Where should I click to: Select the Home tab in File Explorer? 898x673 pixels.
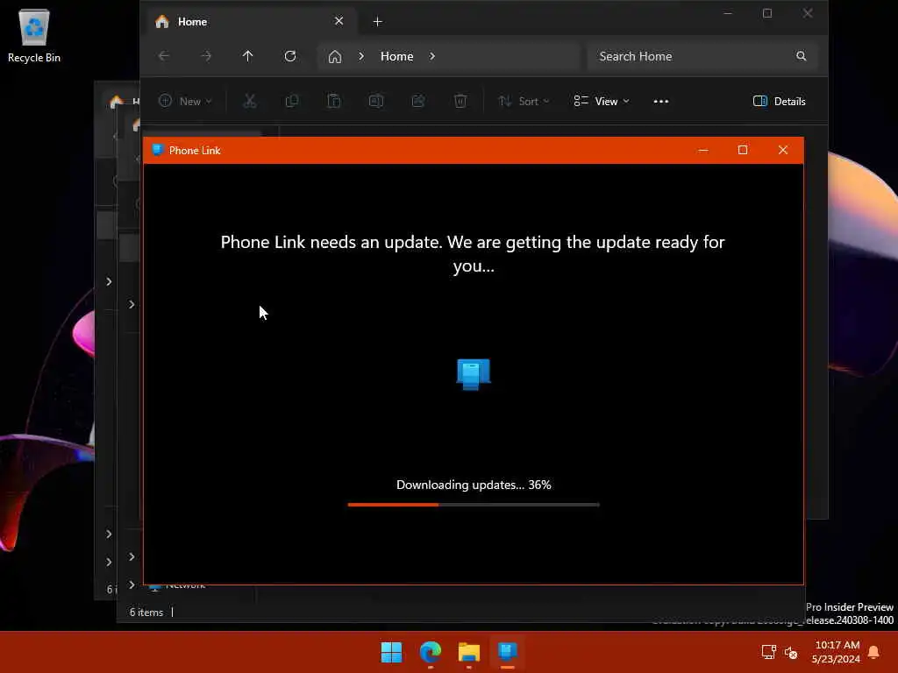pyautogui.click(x=250, y=22)
